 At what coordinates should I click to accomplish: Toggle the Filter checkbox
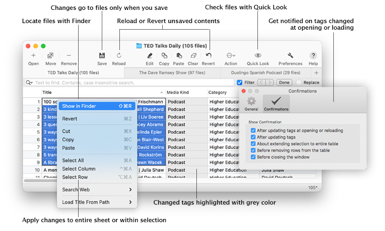click(x=239, y=82)
